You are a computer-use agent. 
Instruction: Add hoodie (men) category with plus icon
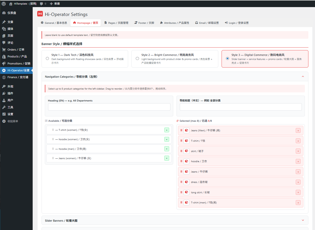coord(167,149)
